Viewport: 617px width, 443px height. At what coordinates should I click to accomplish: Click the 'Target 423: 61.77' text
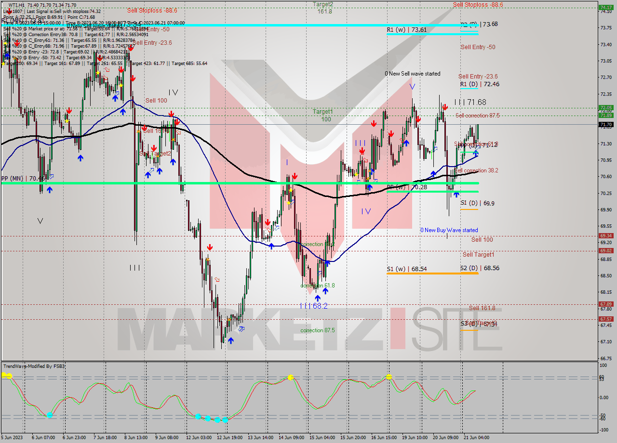coord(149,63)
